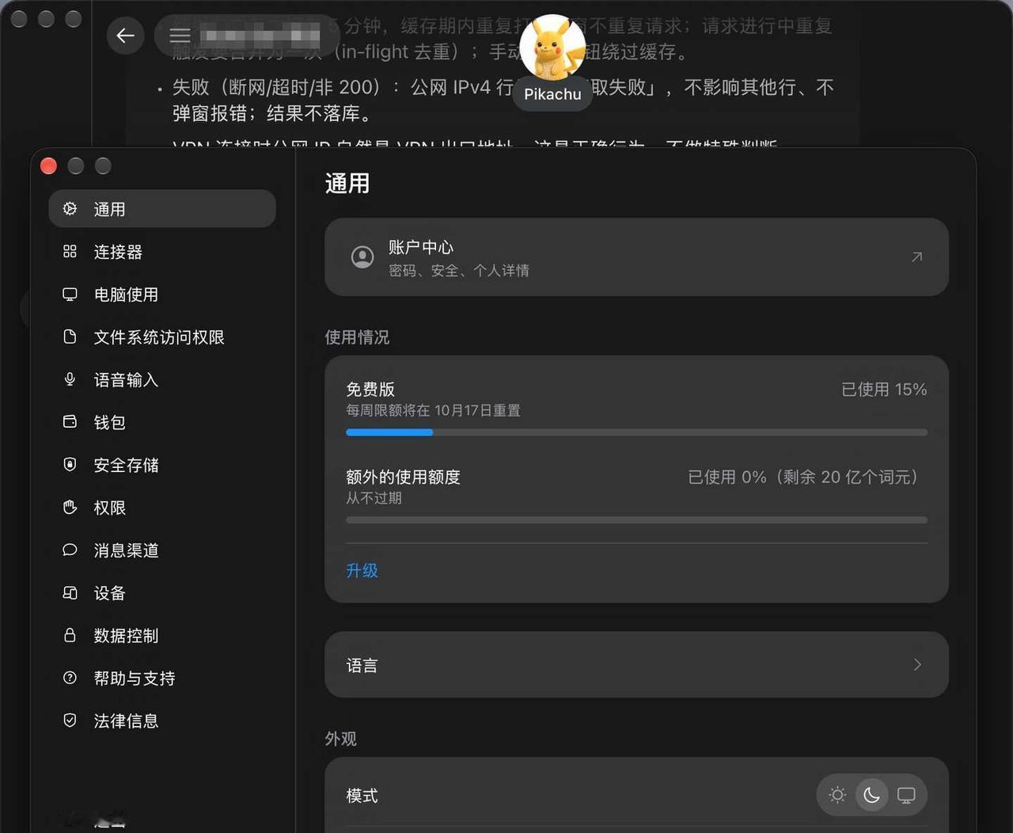The width and height of the screenshot is (1013, 833).
Task: Select system mode monitor icon
Action: point(906,794)
